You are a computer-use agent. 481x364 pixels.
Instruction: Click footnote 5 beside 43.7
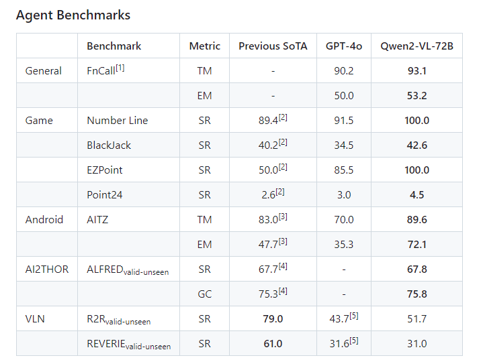pos(354,316)
